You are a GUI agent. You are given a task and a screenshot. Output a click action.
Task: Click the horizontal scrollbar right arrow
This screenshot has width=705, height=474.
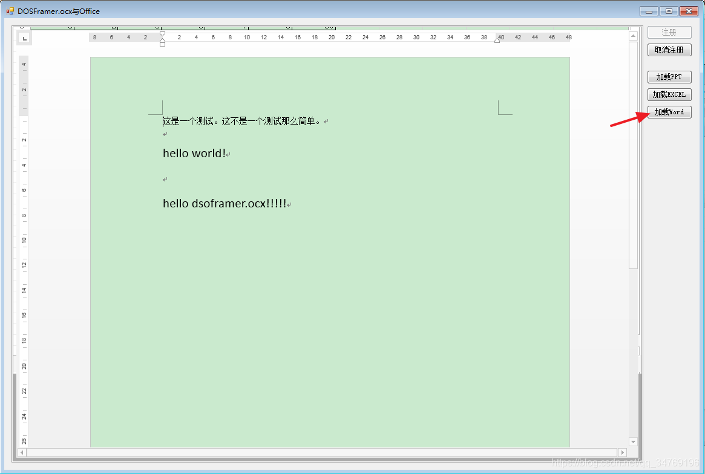click(622, 452)
